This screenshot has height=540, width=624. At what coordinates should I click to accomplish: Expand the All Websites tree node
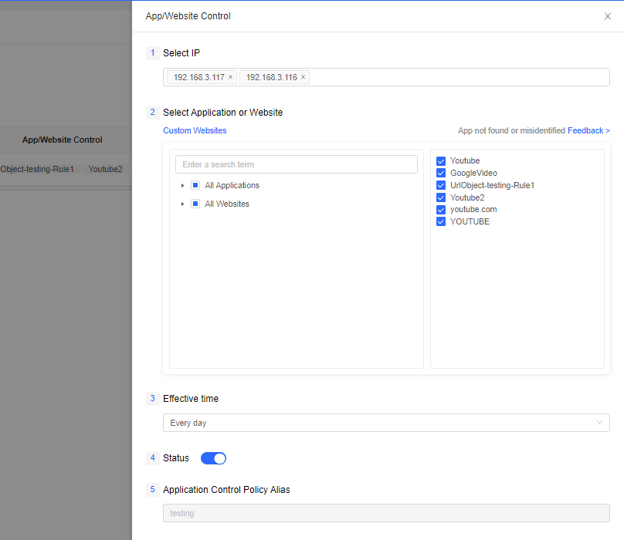tap(182, 204)
